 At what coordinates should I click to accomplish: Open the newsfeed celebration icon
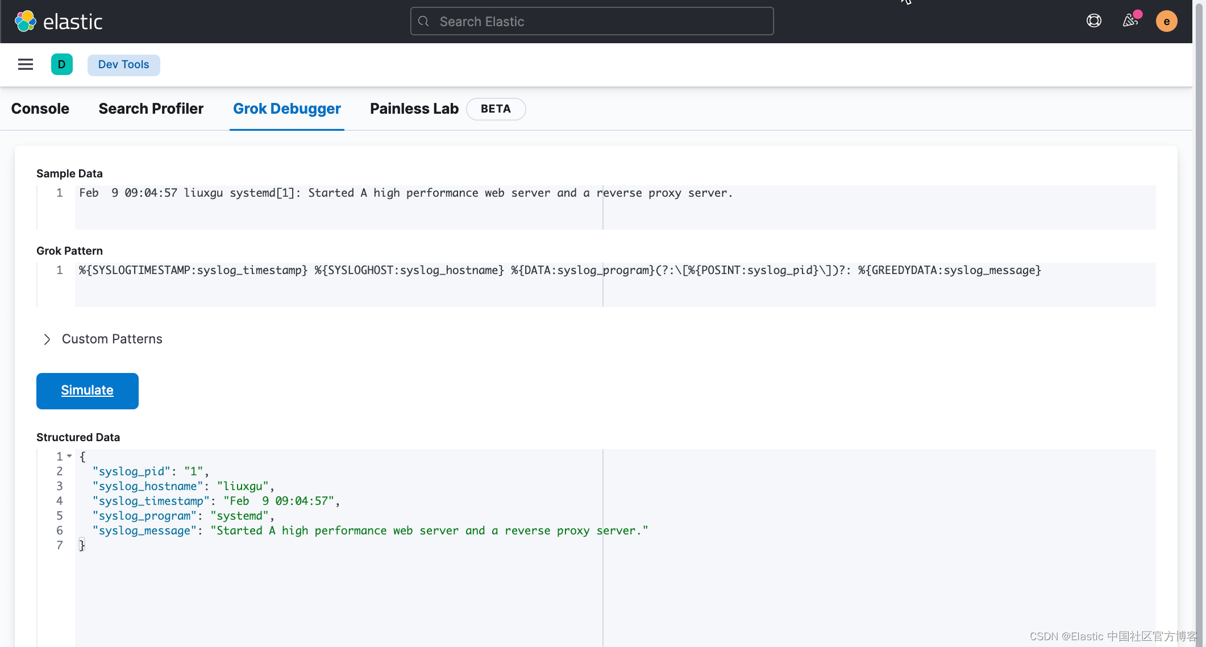[1130, 21]
